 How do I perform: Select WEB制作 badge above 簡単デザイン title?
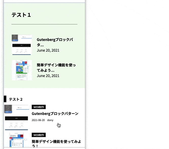39,135
